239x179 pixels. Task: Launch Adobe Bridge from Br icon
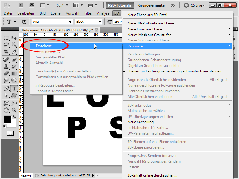21,5
